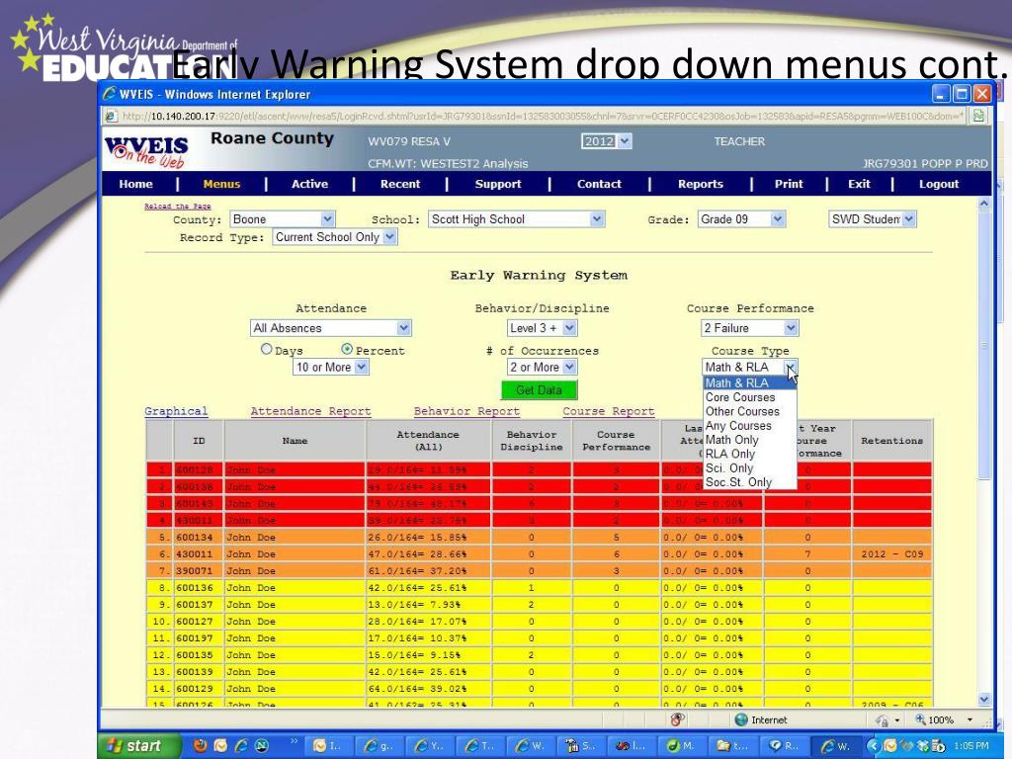
Task: Choose Other Courses from course type list
Action: pos(750,412)
